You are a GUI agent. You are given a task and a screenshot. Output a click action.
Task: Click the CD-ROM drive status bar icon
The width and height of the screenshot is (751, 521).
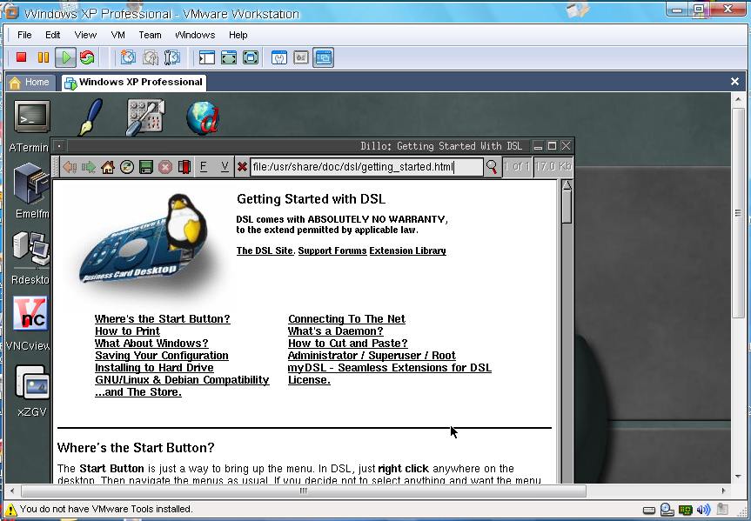(667, 510)
